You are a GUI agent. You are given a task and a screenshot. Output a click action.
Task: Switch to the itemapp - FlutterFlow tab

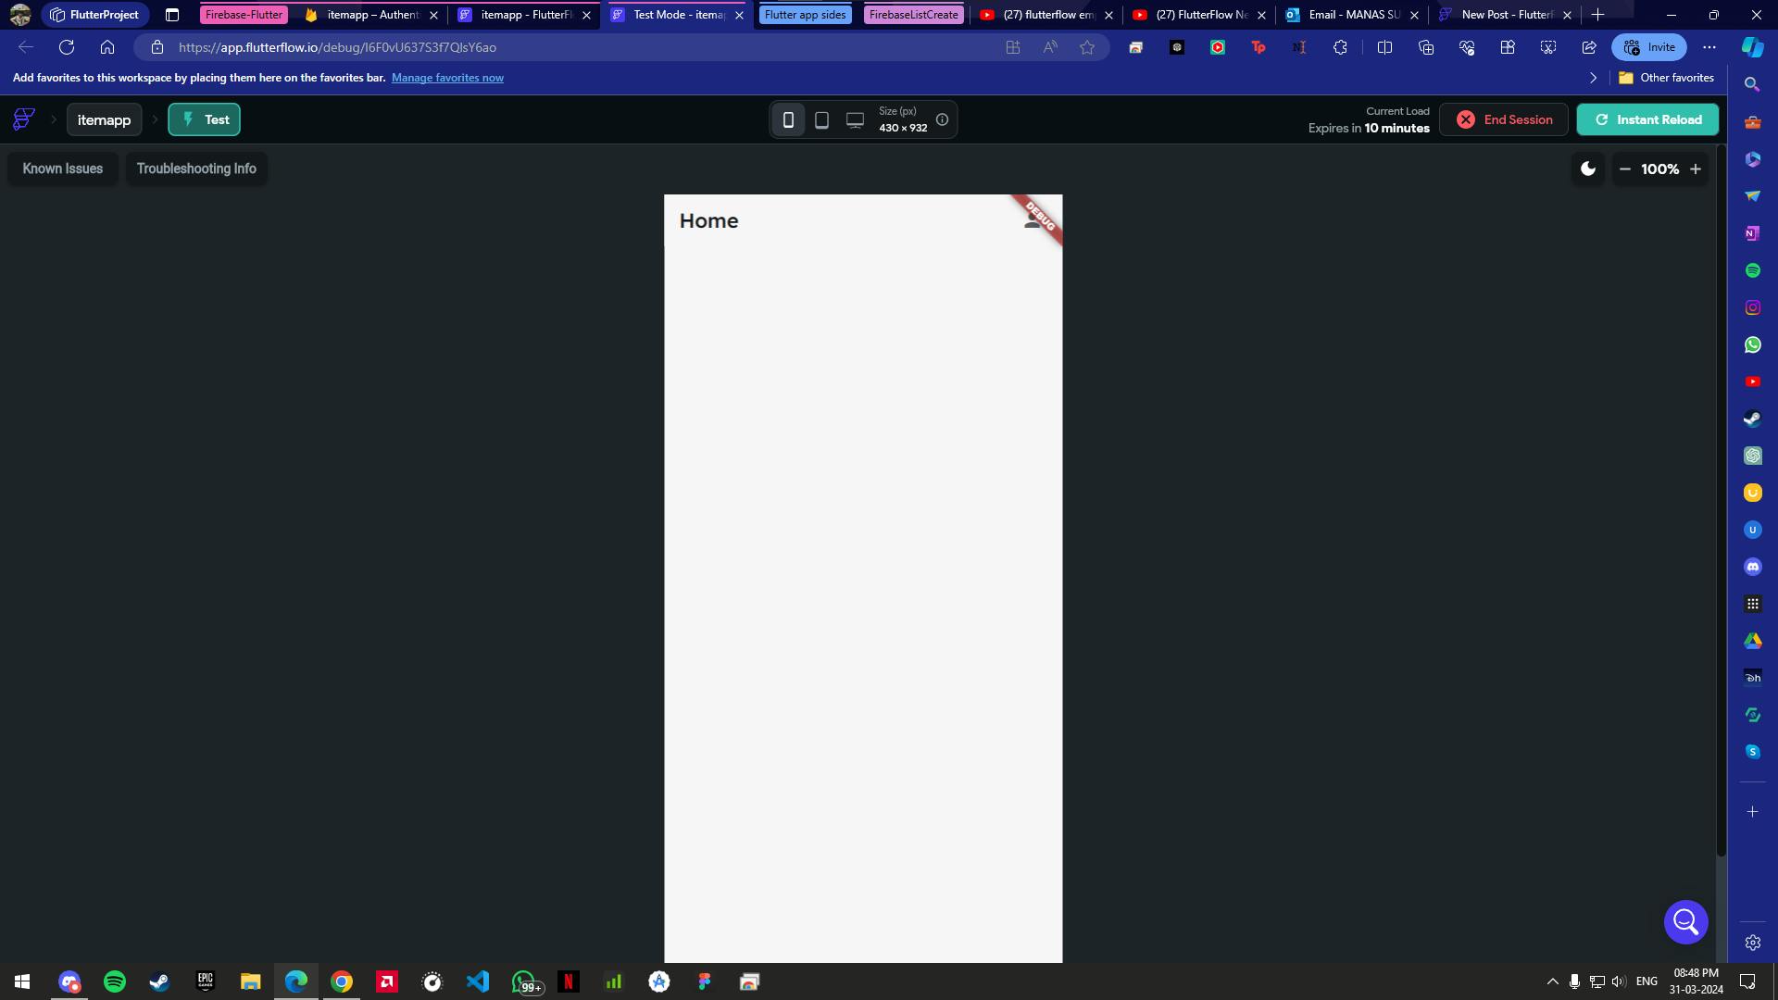click(x=523, y=15)
